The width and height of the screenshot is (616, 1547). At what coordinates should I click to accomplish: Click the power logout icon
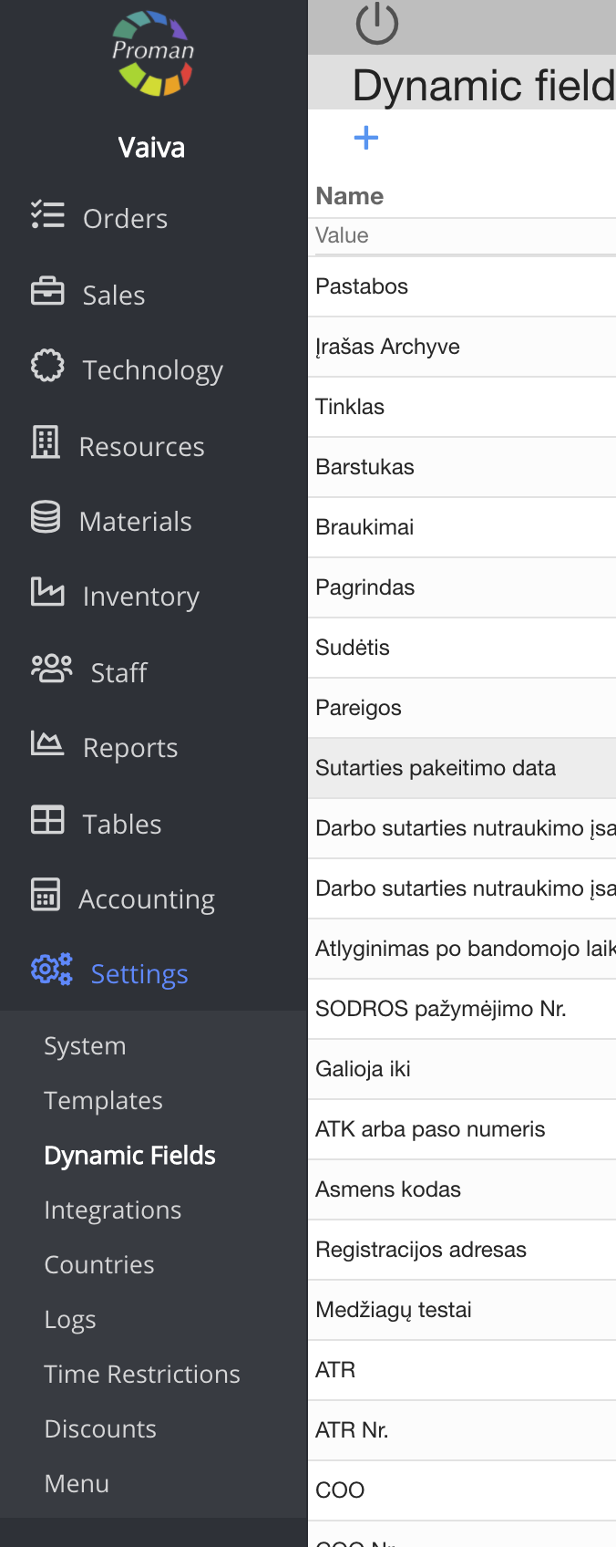376,24
